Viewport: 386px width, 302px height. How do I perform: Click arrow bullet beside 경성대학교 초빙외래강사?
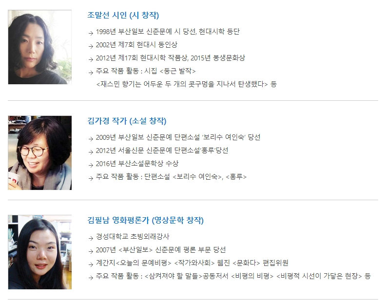[91, 238]
